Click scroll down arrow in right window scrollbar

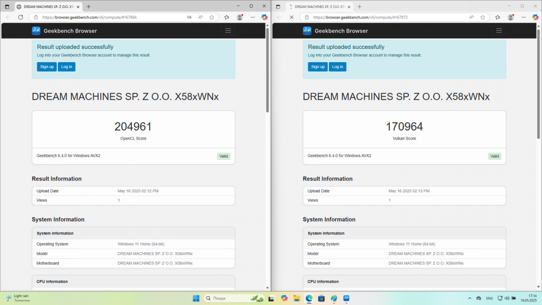tap(538, 287)
